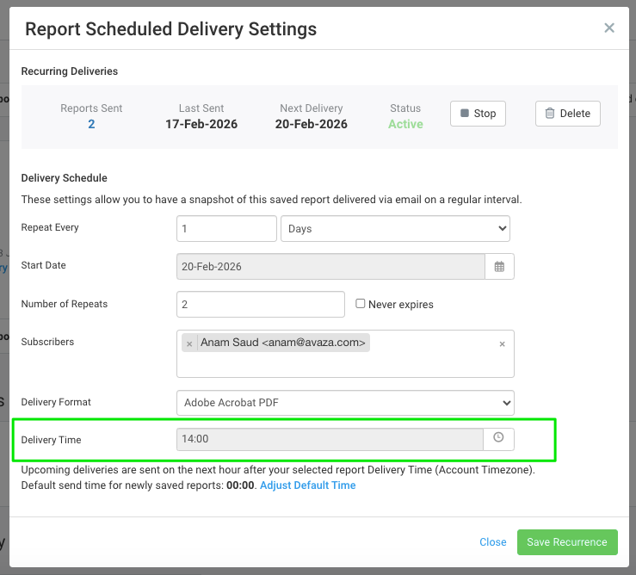The image size is (636, 575).
Task: Clear all subscribers with the right-side x
Action: click(503, 343)
